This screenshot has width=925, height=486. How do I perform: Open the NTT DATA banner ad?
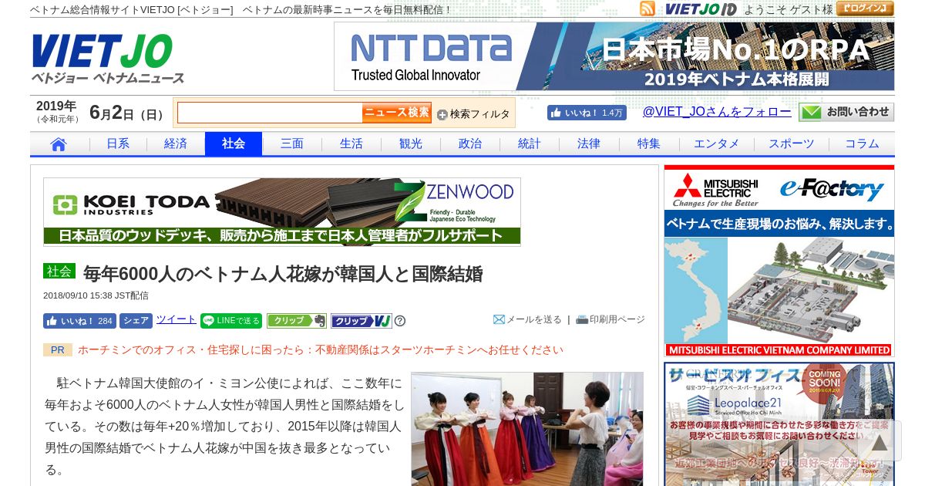[614, 56]
